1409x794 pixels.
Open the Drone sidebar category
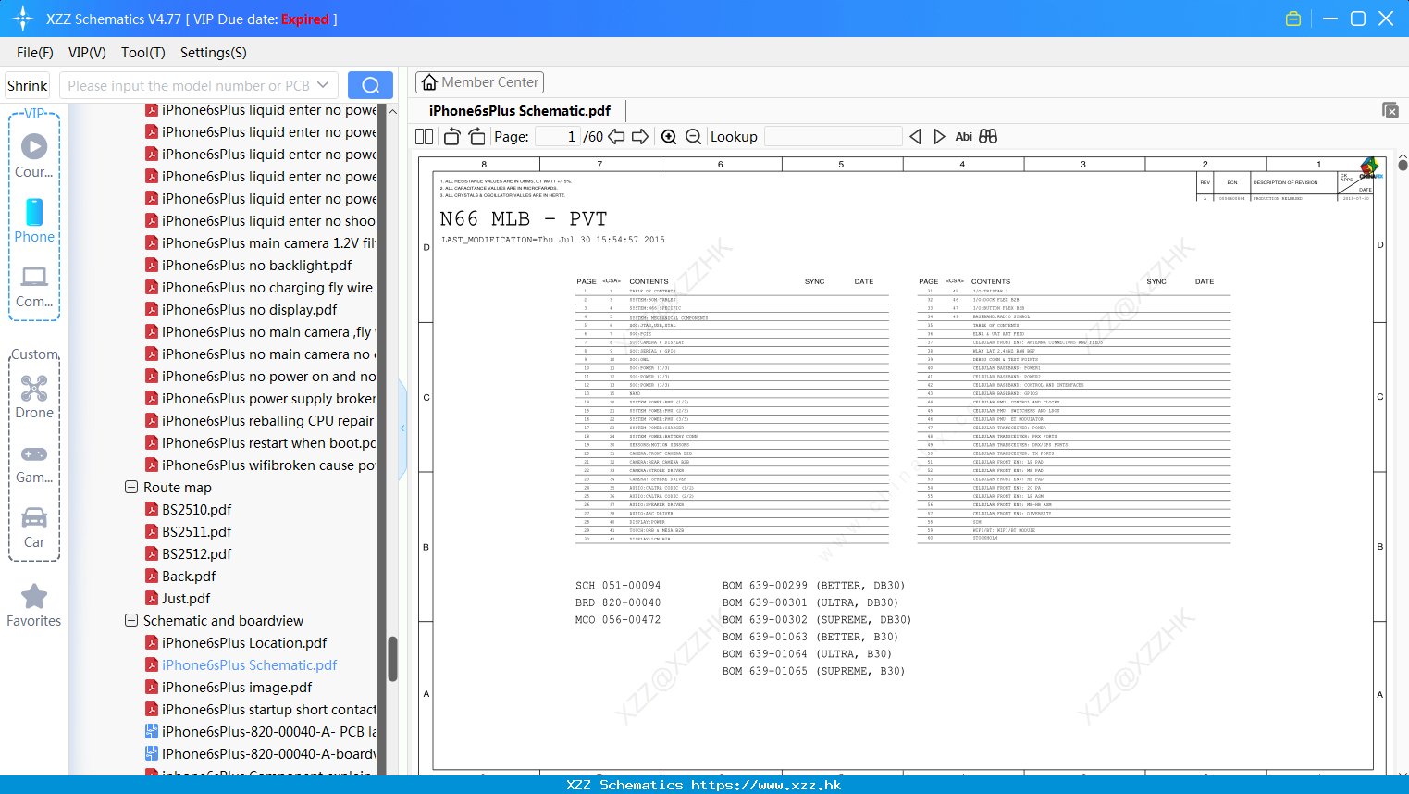click(x=34, y=397)
